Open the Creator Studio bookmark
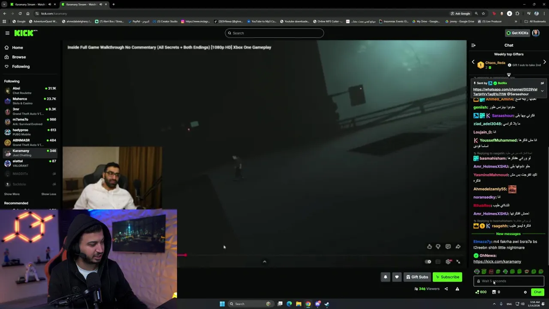The height and width of the screenshot is (309, 549). [165, 21]
